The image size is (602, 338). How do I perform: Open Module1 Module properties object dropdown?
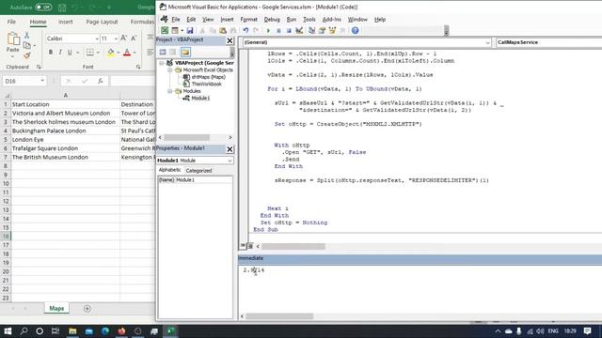pyautogui.click(x=230, y=161)
